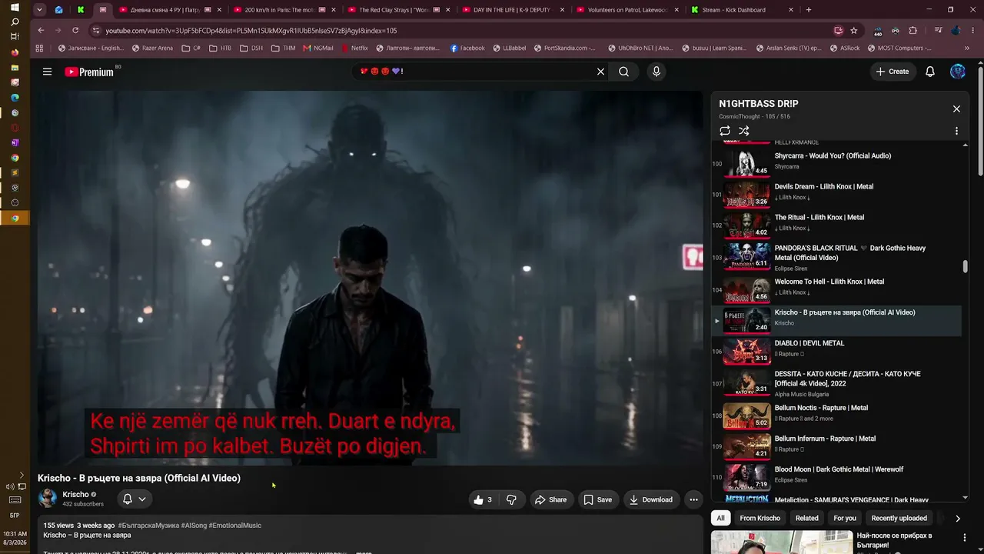Download the video

point(651,499)
